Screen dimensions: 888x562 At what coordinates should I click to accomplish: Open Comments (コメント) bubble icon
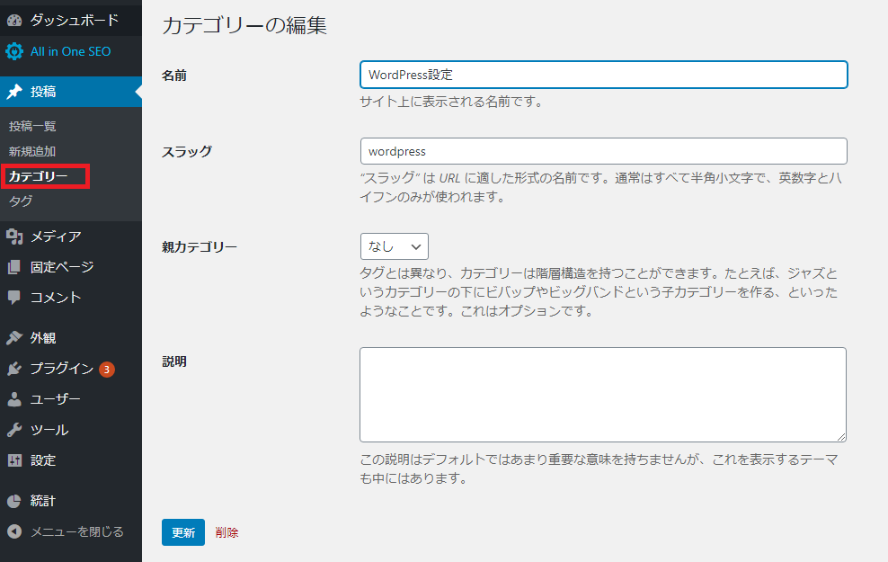pos(14,298)
